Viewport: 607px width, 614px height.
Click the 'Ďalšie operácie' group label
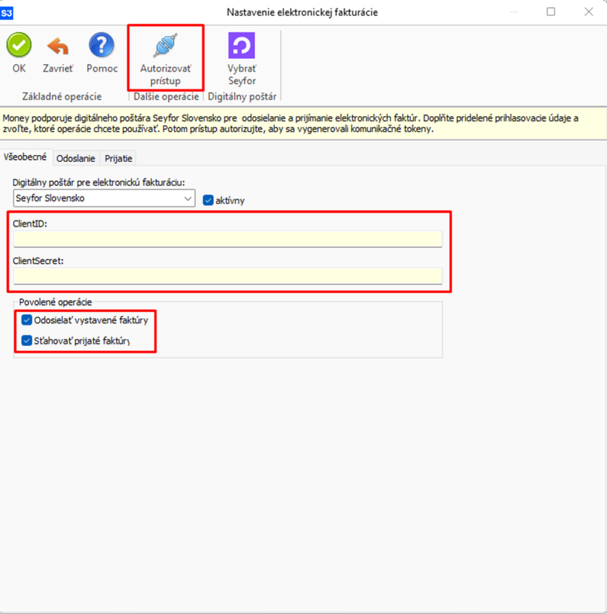tap(166, 97)
